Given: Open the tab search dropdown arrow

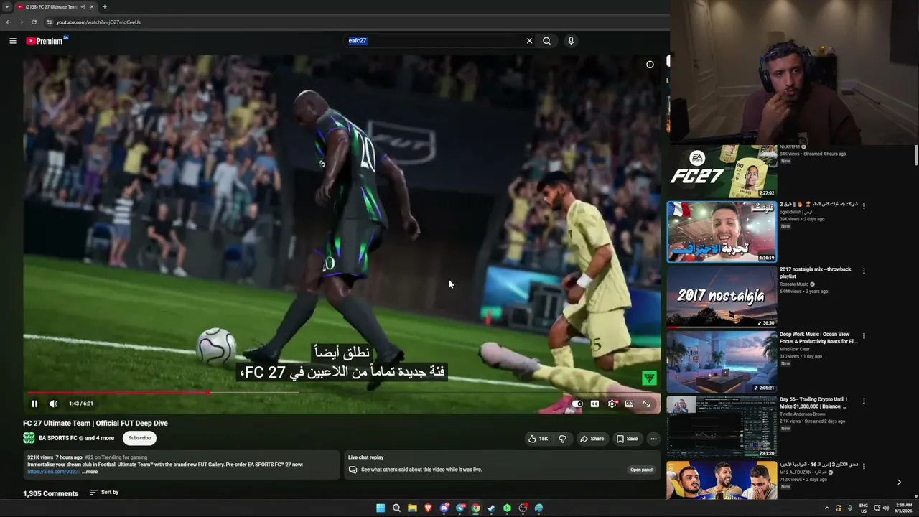Looking at the screenshot, I should coord(6,6).
